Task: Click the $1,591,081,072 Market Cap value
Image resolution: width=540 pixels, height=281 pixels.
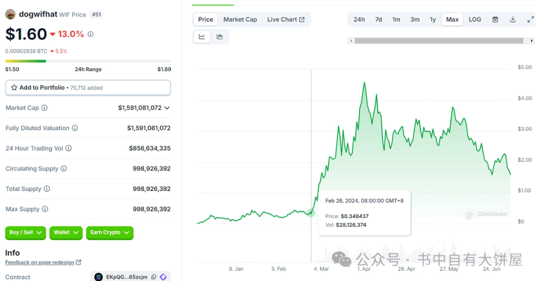Action: pyautogui.click(x=140, y=108)
